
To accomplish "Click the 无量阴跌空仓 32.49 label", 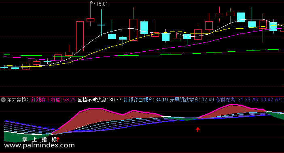I will coord(192,100).
